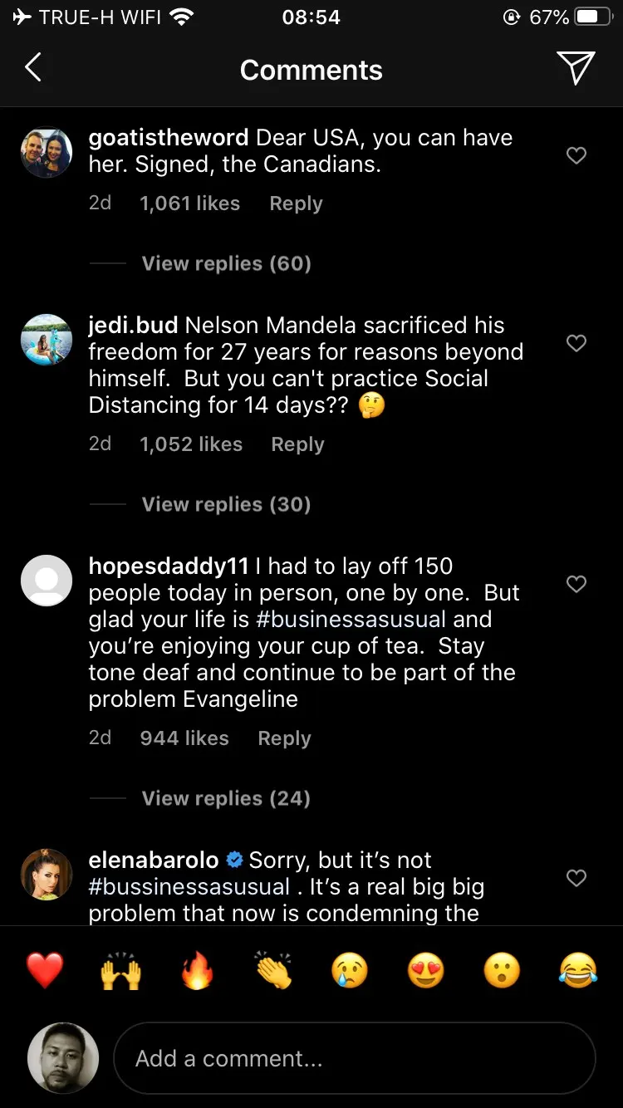This screenshot has height=1108, width=623.
Task: Insert the fire emoji
Action: pyautogui.click(x=197, y=970)
